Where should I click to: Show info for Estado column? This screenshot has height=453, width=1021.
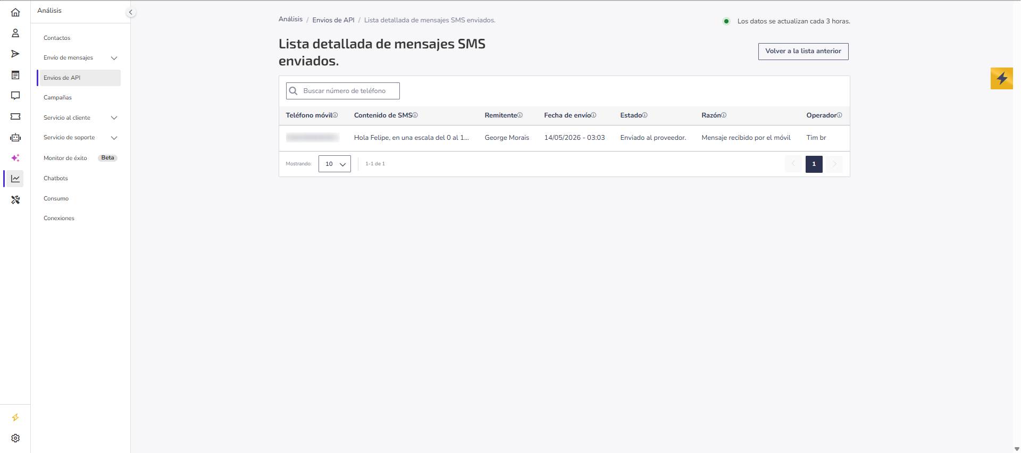(645, 115)
